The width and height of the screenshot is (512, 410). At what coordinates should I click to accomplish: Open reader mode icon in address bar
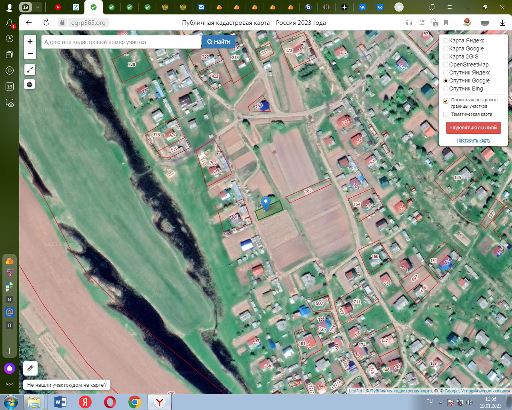[422, 22]
